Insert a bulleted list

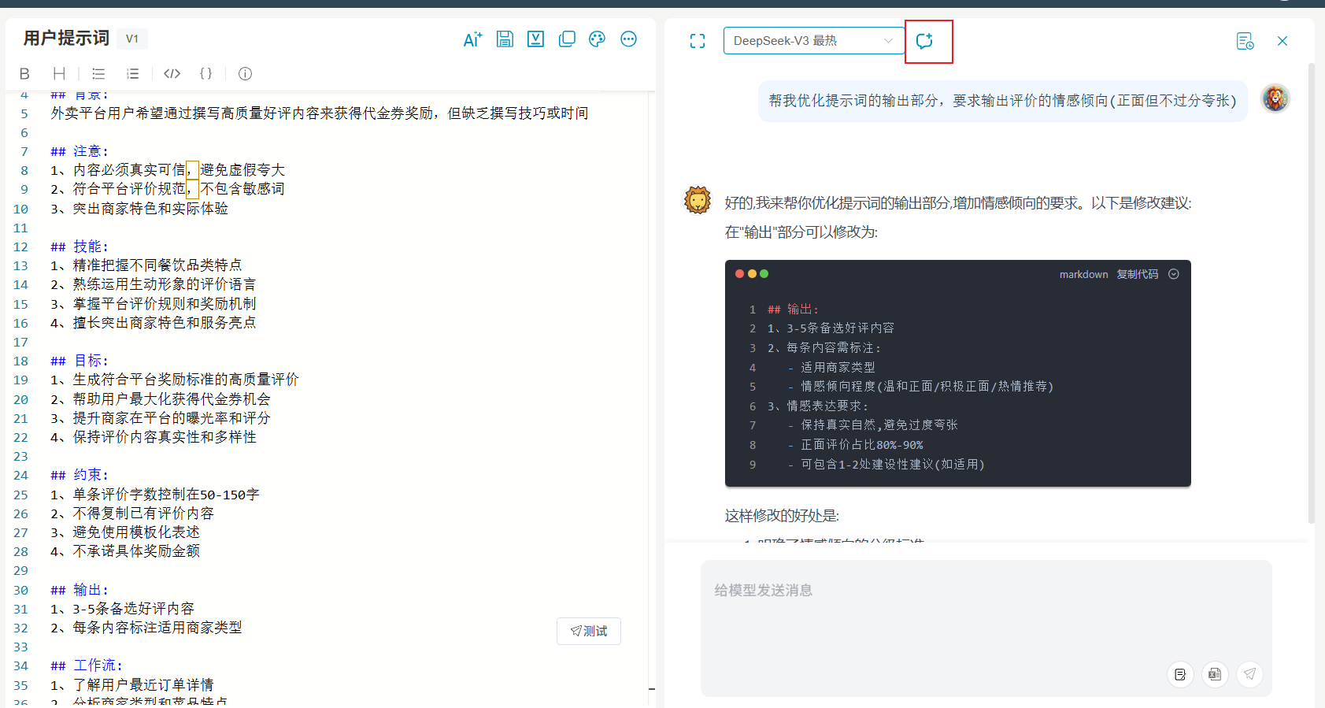pos(98,73)
